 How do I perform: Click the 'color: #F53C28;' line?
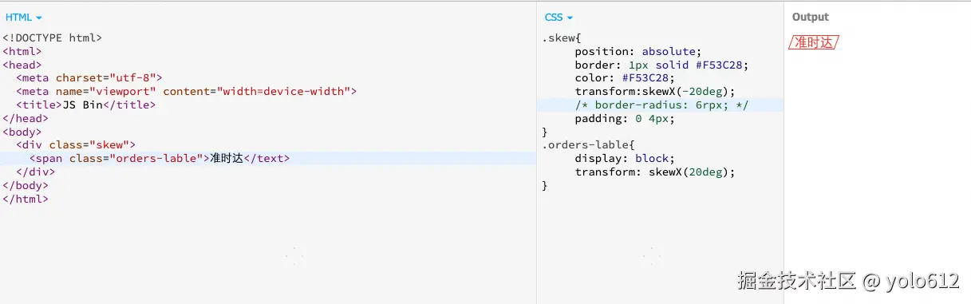(x=625, y=78)
